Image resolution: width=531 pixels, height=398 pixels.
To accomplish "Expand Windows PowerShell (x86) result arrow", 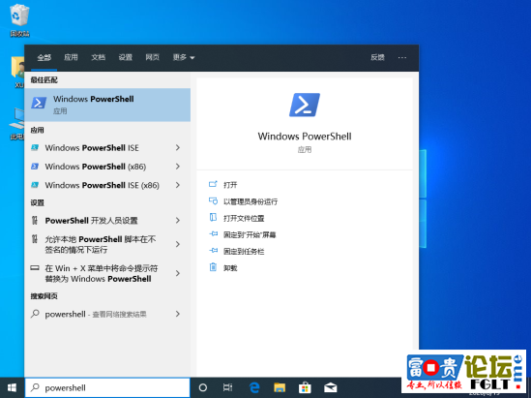I will [x=178, y=167].
